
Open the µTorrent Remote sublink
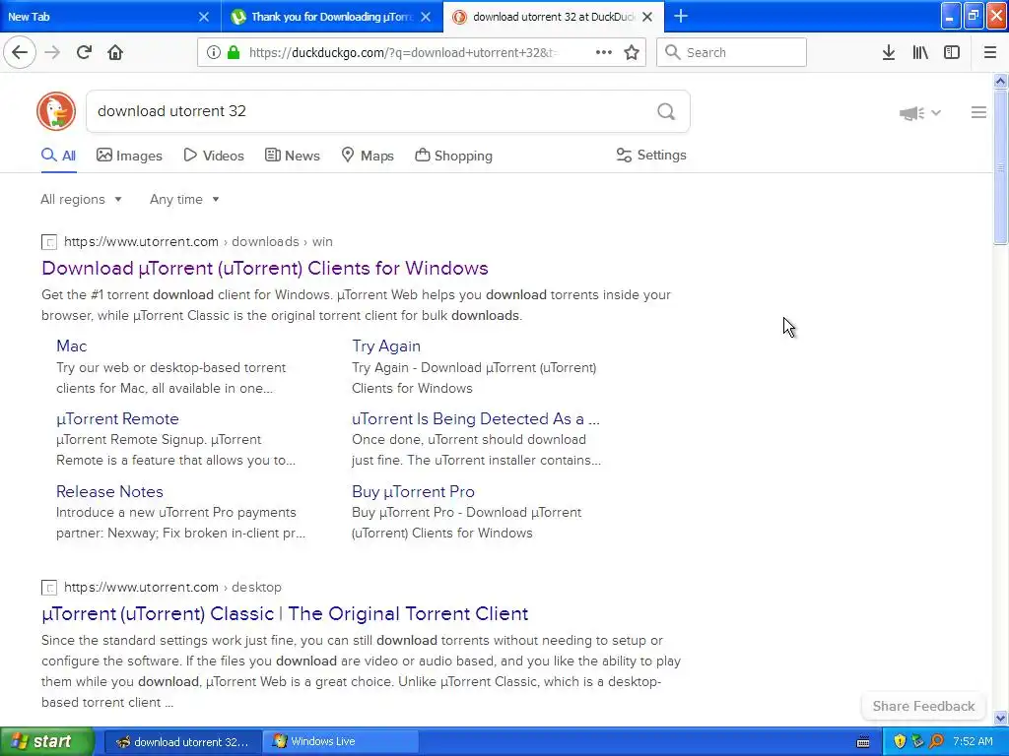coord(117,419)
